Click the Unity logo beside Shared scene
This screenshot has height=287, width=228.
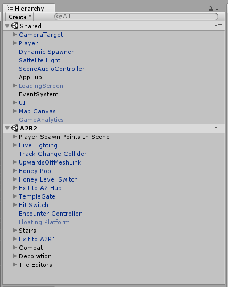click(14, 26)
